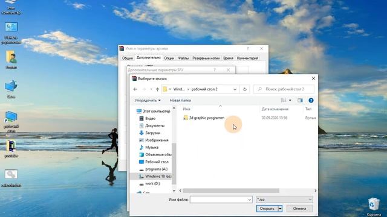387x217 pixels.
Task: Close the 'Выберите значок' dialog
Action: pos(313,78)
